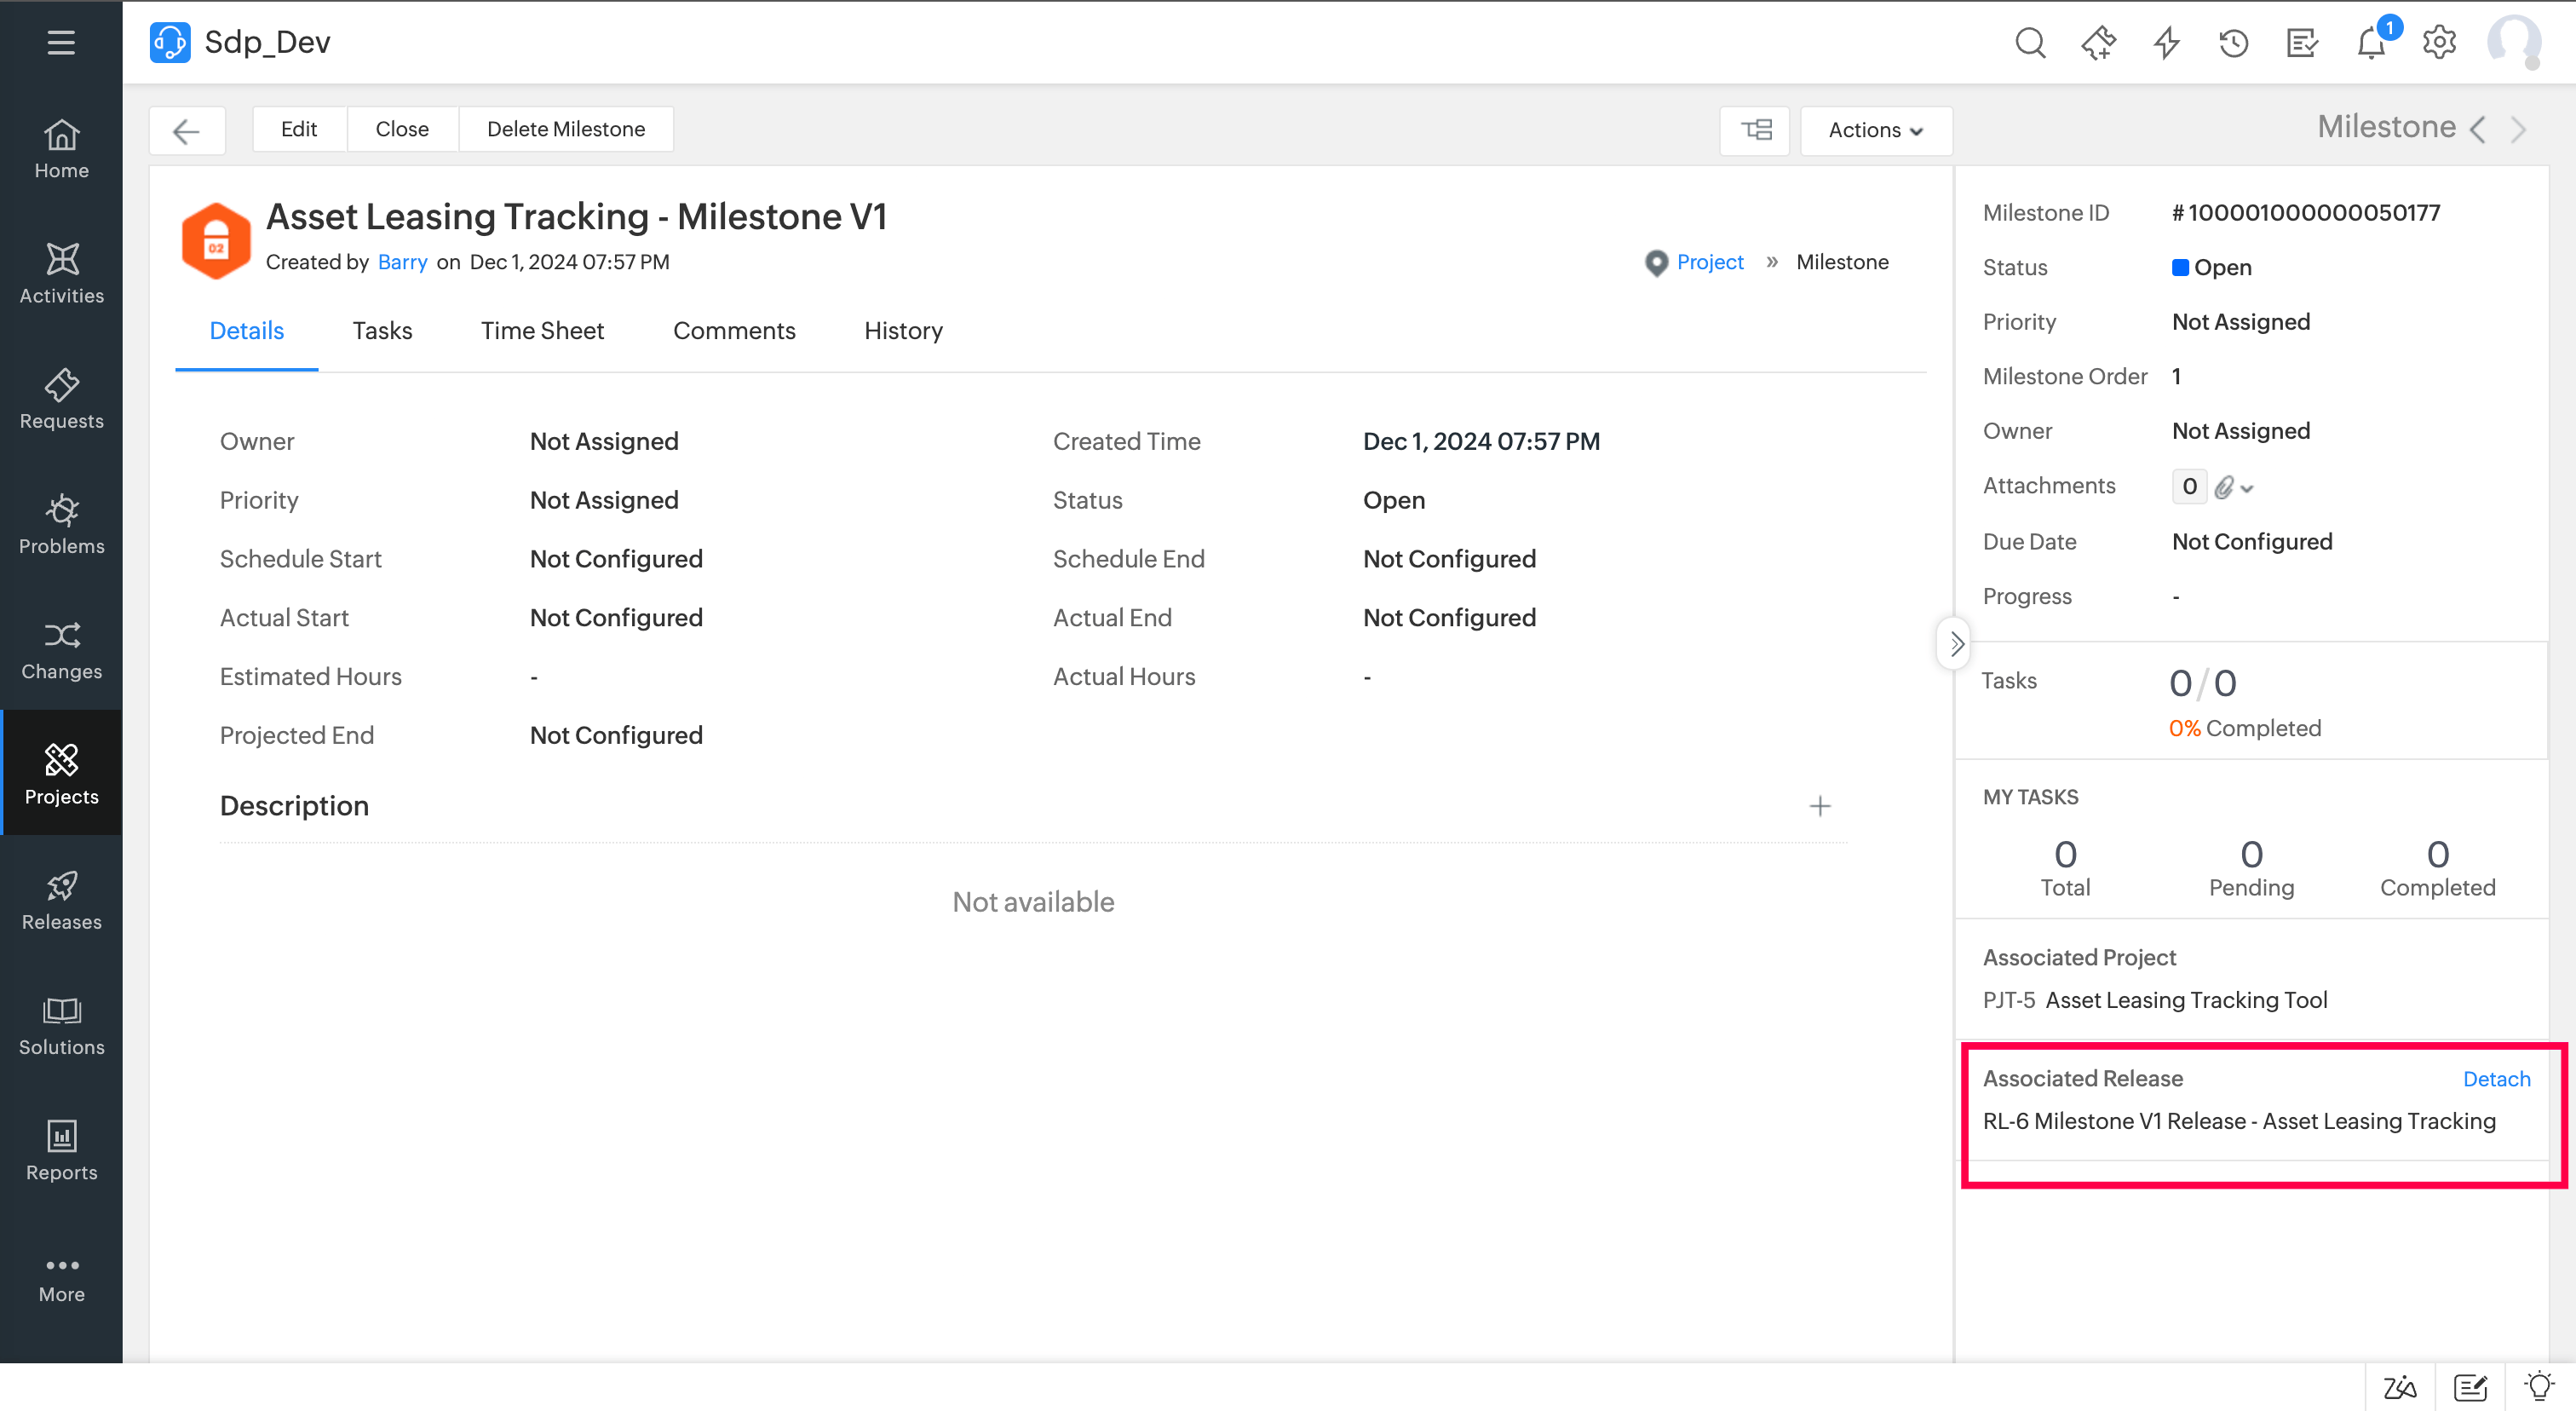Screen dimensions: 2576x1411
Task: Click the back arrow button
Action: coord(187,130)
